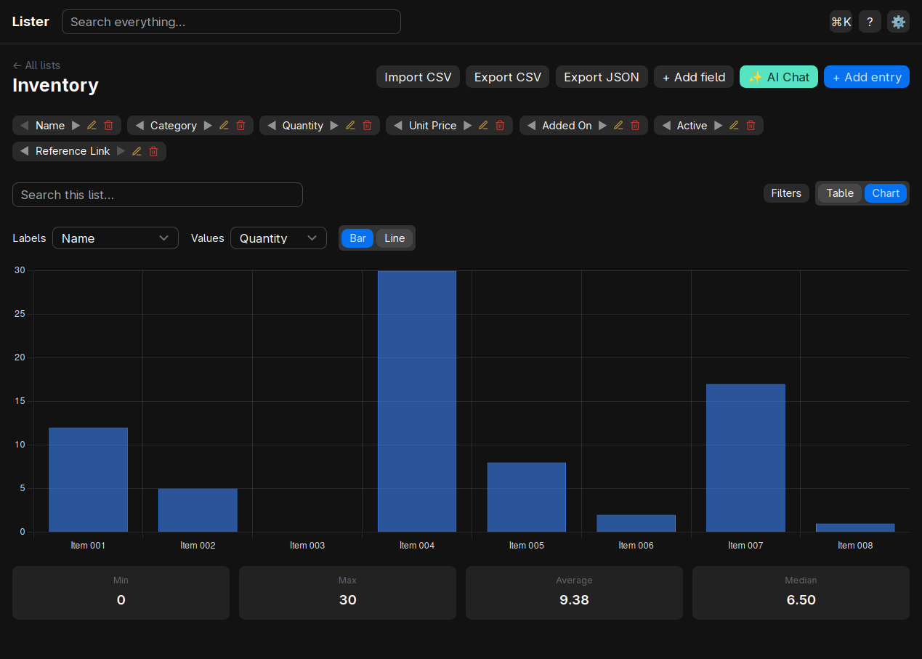Open the AI Chat
This screenshot has height=659, width=922.
(779, 77)
